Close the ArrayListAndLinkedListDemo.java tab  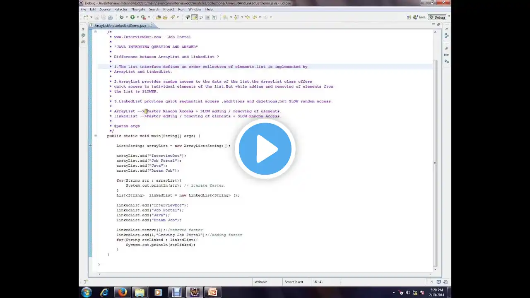(x=150, y=26)
